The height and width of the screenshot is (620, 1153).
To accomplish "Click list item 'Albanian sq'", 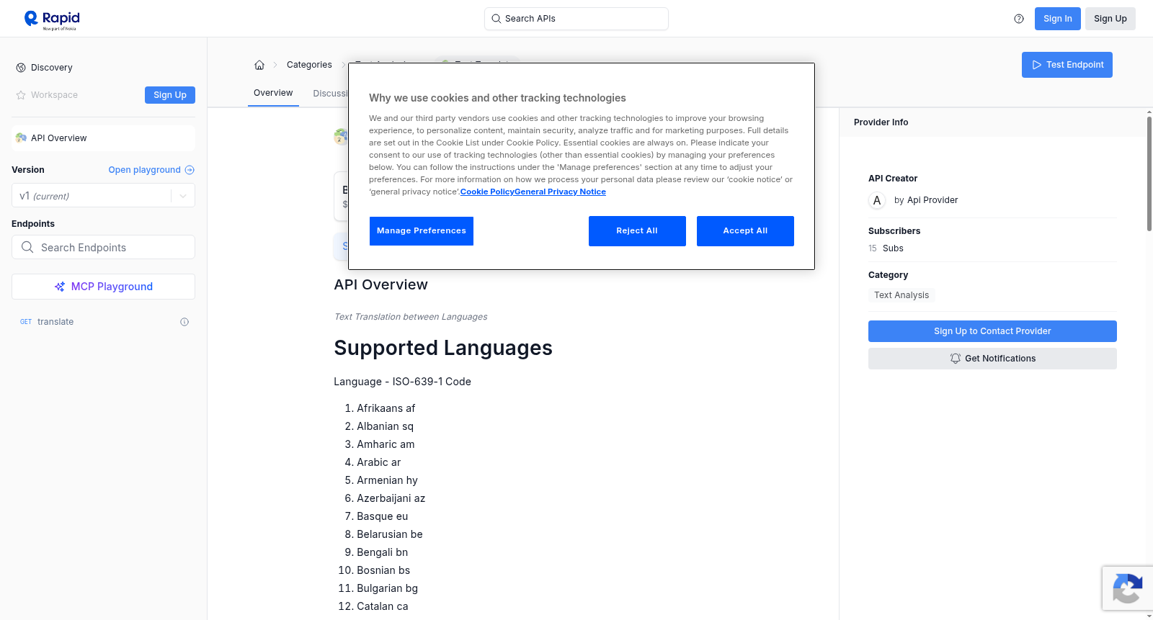I will pyautogui.click(x=386, y=426).
